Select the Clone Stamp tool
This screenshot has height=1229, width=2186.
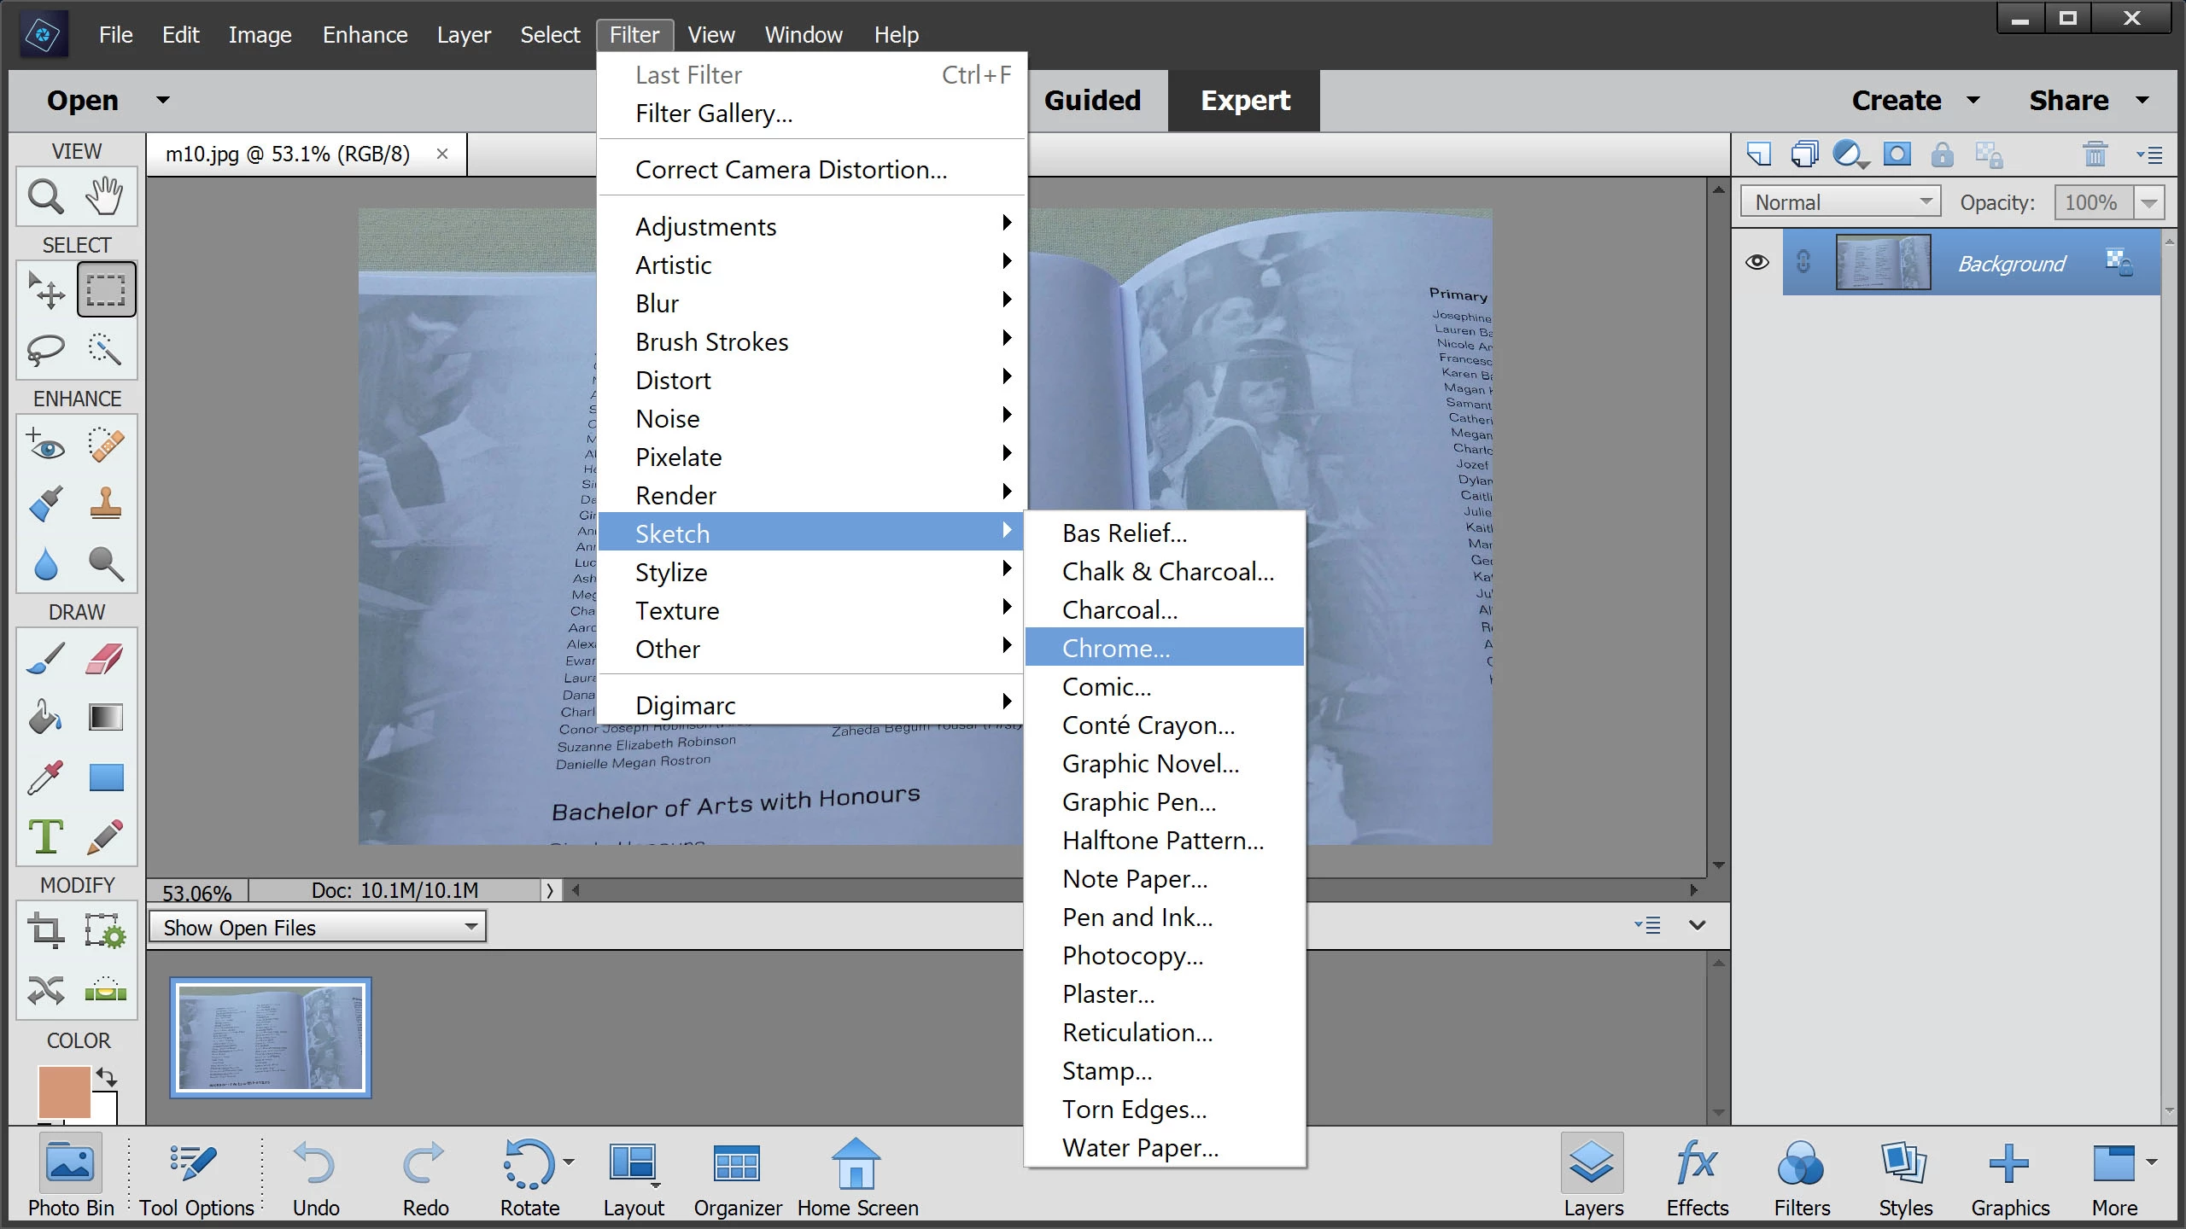(105, 504)
